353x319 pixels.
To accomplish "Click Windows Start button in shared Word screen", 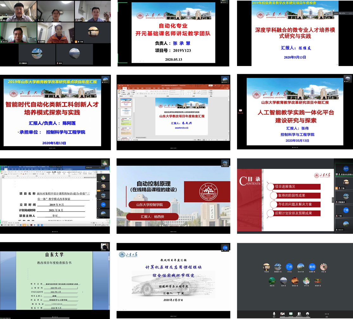I will 2,225.
